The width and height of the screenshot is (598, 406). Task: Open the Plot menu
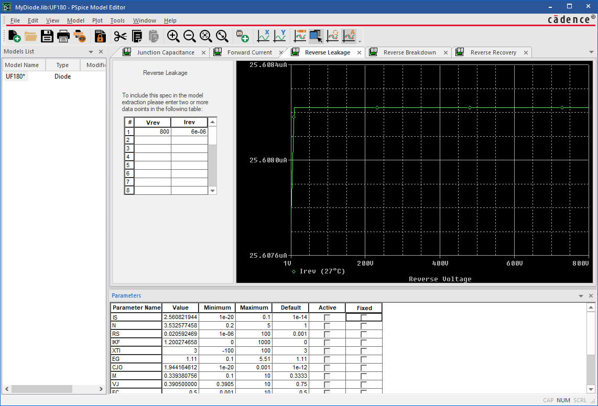tap(97, 20)
